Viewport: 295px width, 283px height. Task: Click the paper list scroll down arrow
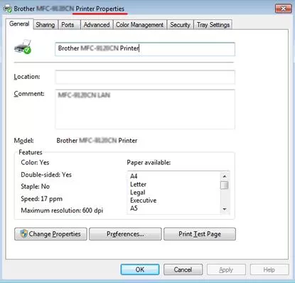[225, 209]
